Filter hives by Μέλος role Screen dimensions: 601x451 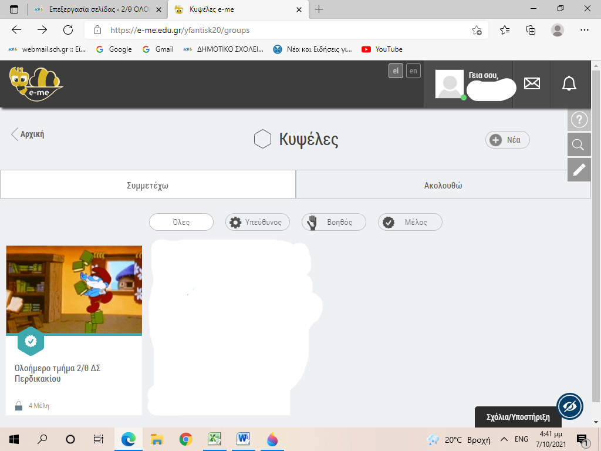(x=410, y=223)
